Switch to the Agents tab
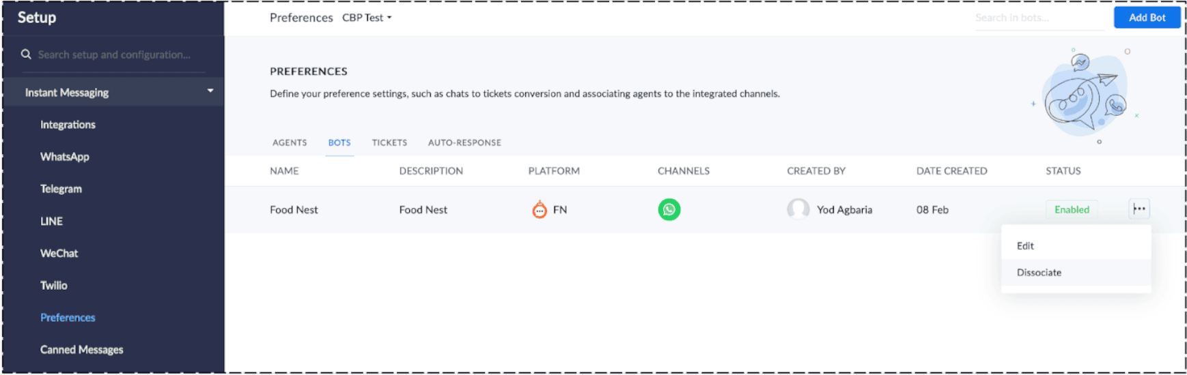Viewport: 1187px width, 375px height. click(290, 142)
